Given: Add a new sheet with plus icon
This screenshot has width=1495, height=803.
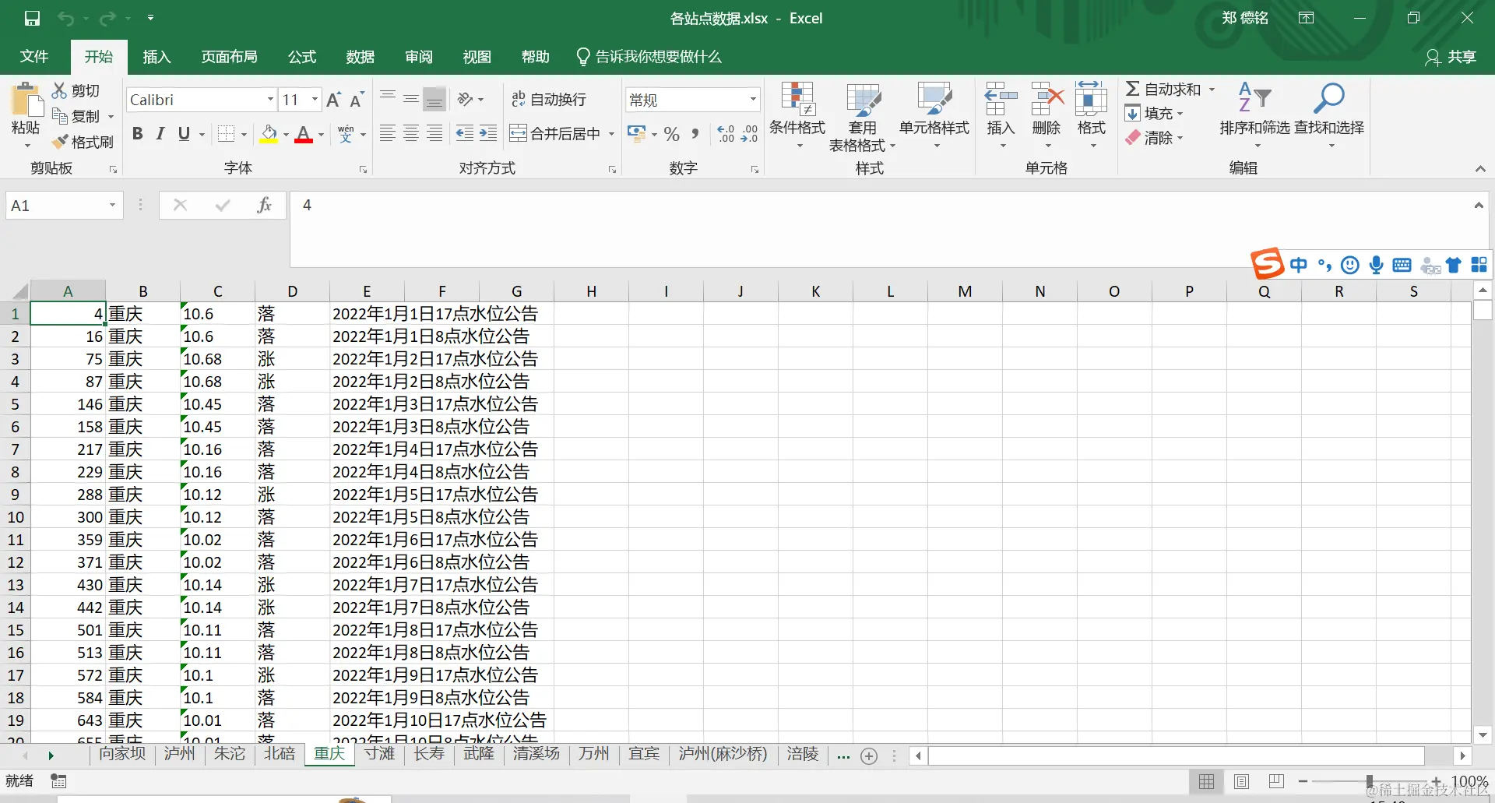Looking at the screenshot, I should pos(869,755).
